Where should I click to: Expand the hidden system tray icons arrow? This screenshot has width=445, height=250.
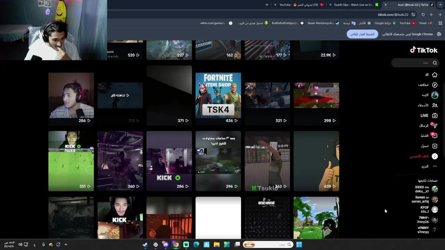[66, 245]
